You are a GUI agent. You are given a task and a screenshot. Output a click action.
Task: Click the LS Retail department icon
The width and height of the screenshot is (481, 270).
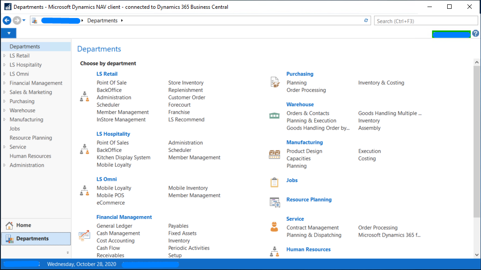coord(84,96)
